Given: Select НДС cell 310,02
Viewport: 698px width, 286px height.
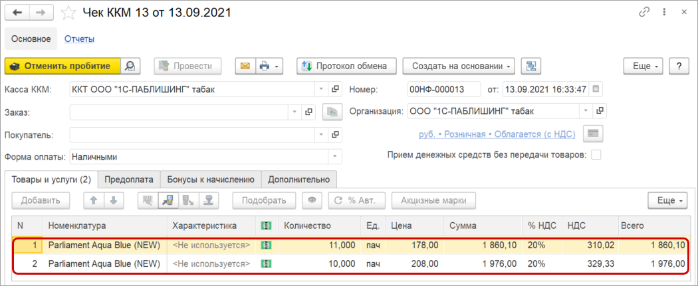Looking at the screenshot, I should 590,245.
